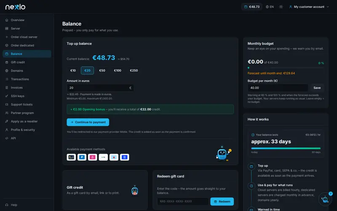
Task: Click the PayPal payment method icon
Action: click(x=82, y=157)
